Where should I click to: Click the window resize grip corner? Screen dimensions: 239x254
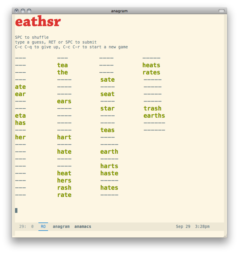coord(225,236)
